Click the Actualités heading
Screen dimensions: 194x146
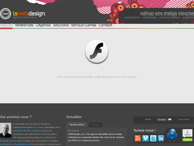74,117
